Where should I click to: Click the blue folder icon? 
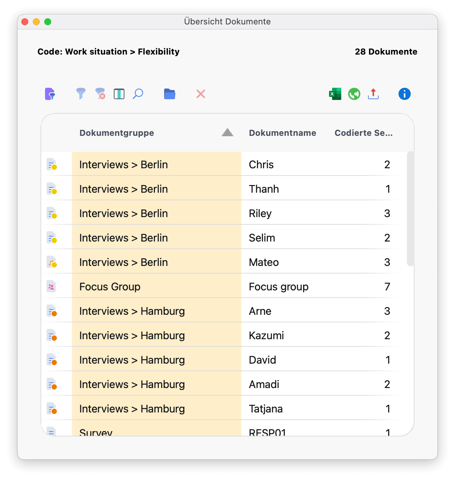click(169, 94)
